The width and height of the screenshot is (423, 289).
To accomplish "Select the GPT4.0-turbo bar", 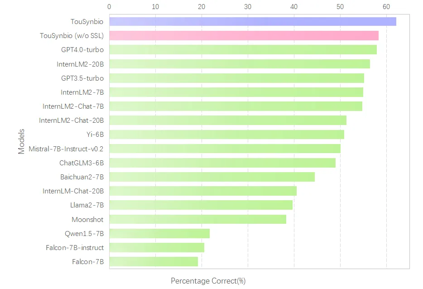I will tap(243, 50).
